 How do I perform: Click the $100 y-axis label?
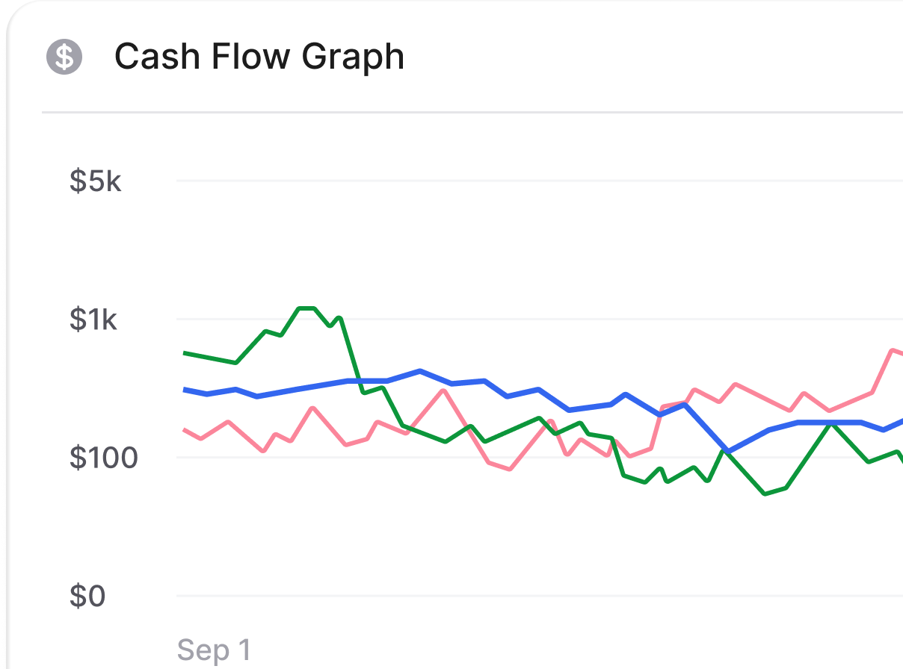coord(104,458)
